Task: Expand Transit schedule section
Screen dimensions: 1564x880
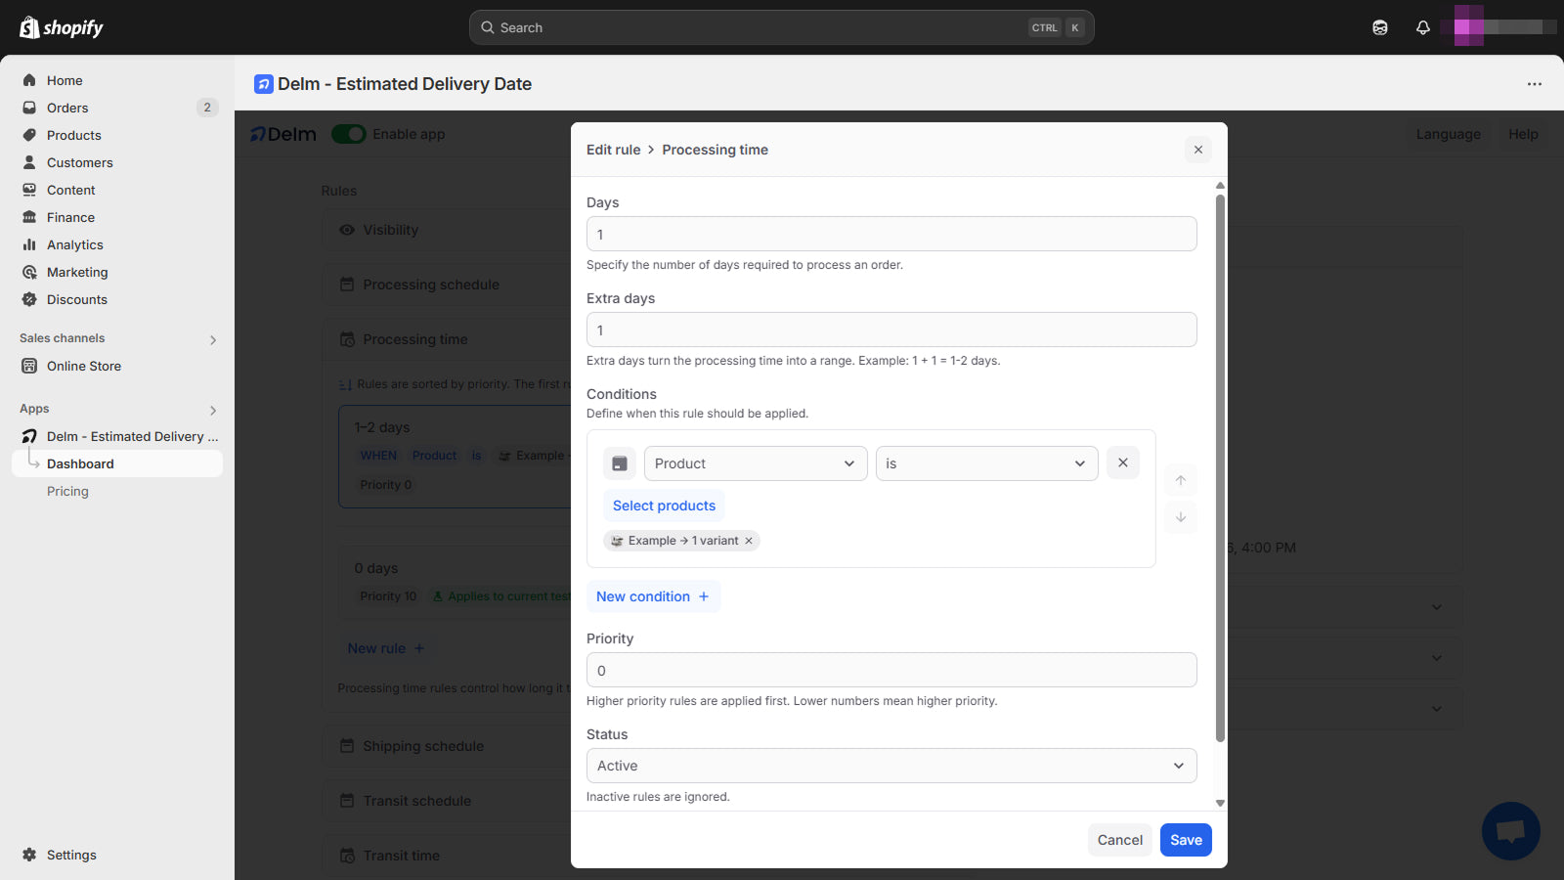Action: coord(447,801)
